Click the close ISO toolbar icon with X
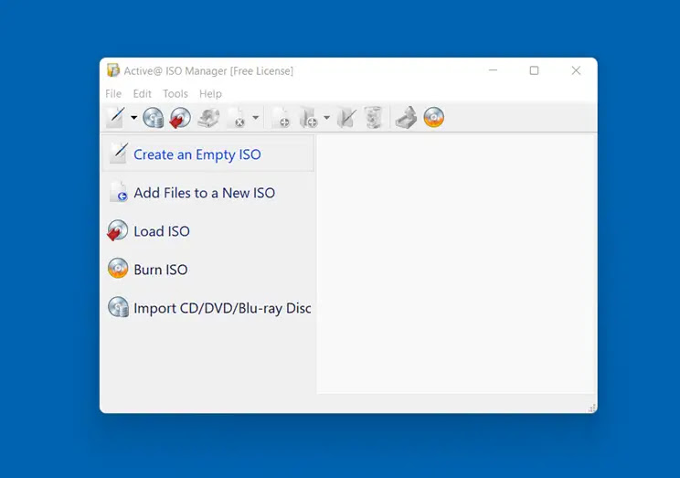Viewport: 680px width, 478px height. 238,118
